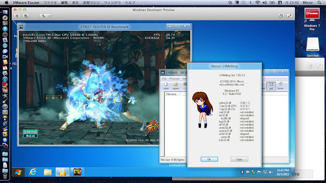Click the 6.2 / Build 8102 text
Viewport: 326px width, 183px height.
pos(232,94)
